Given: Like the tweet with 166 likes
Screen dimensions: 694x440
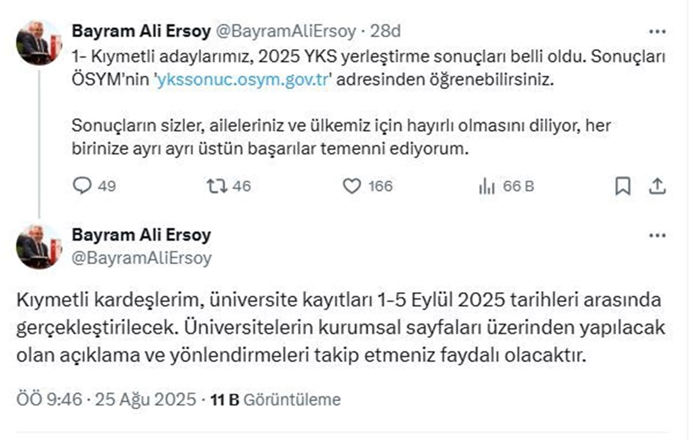Looking at the screenshot, I should [x=352, y=186].
